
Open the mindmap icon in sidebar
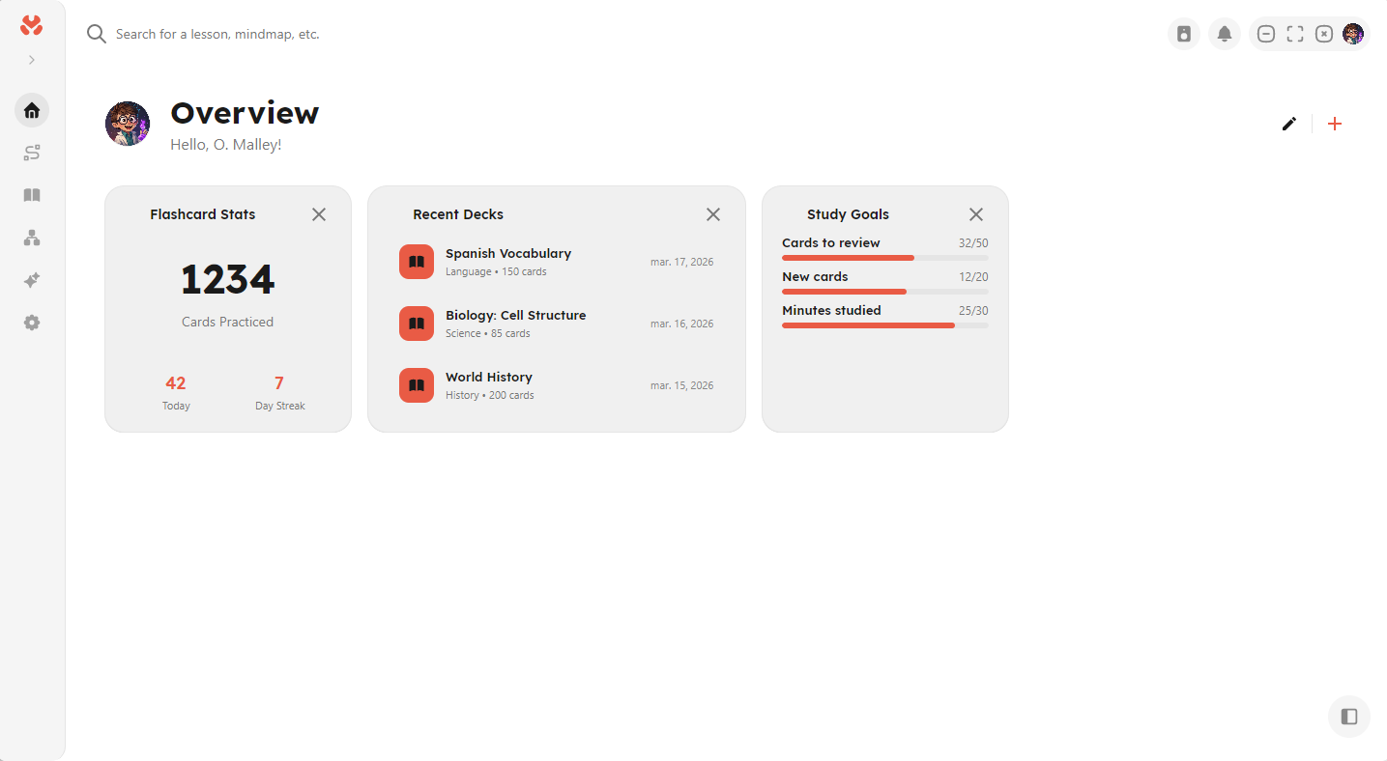pyautogui.click(x=32, y=238)
